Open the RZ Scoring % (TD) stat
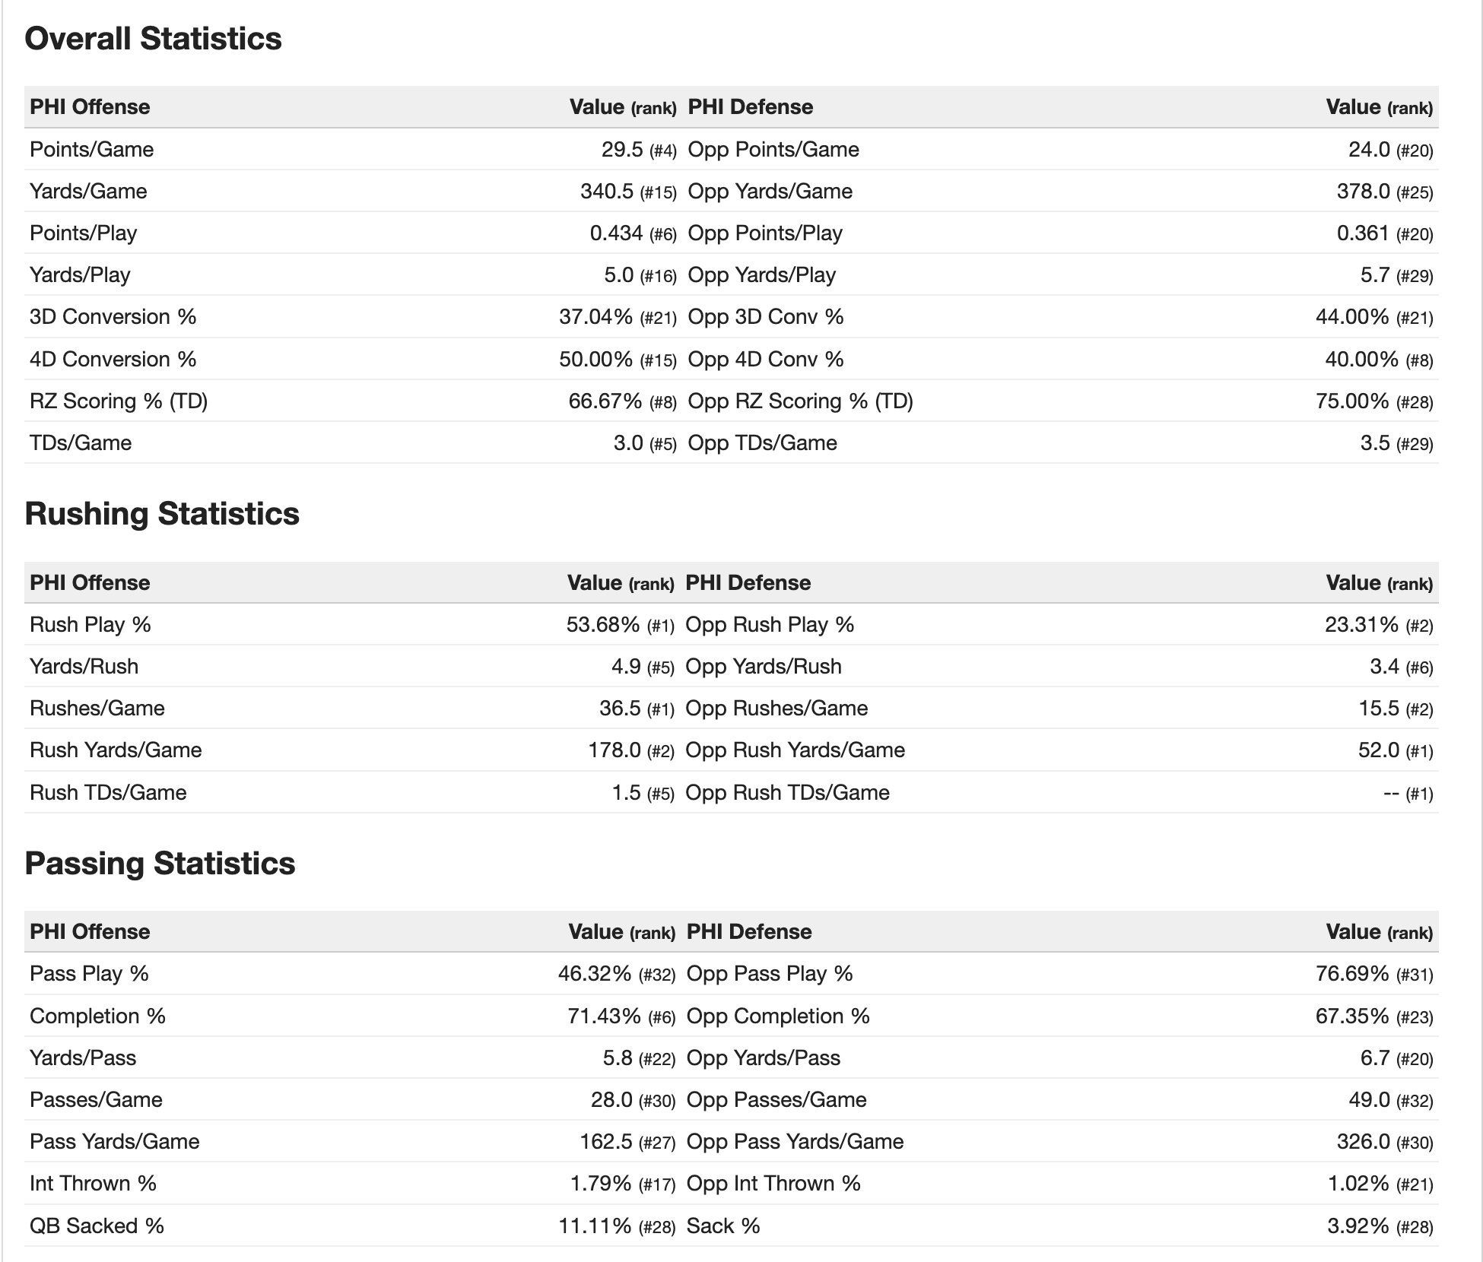This screenshot has width=1483, height=1262. pos(119,401)
